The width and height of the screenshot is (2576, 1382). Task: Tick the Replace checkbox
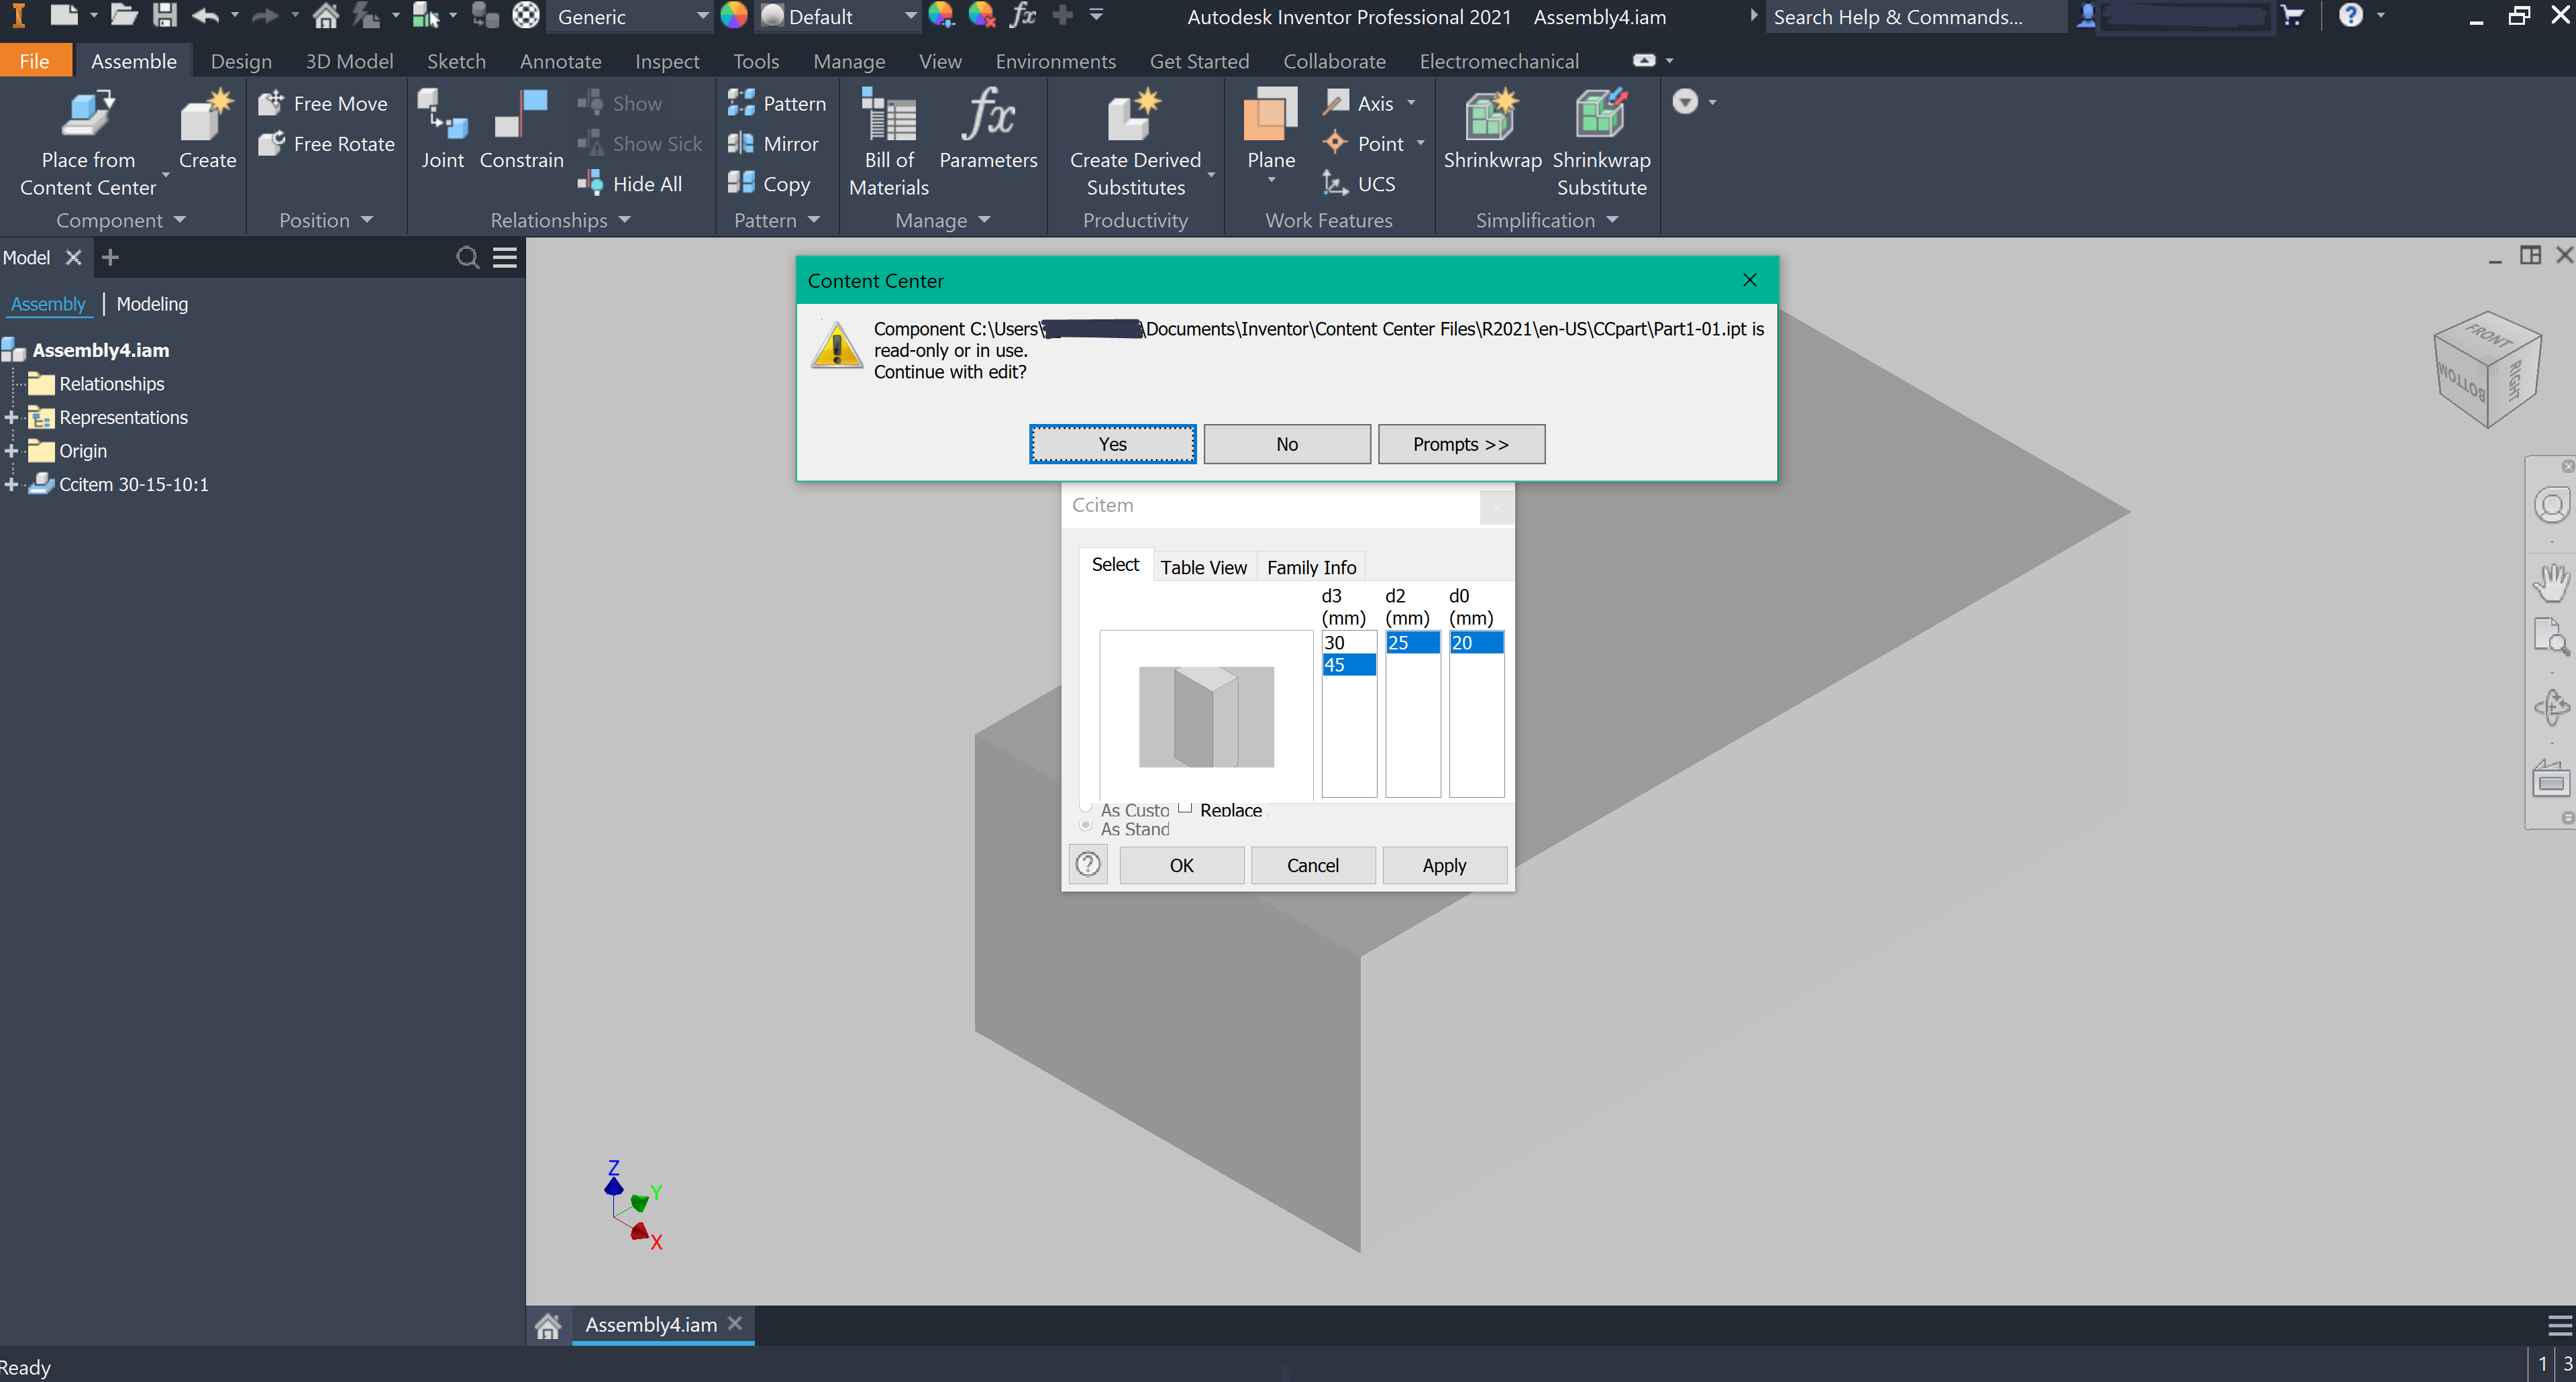1185,807
